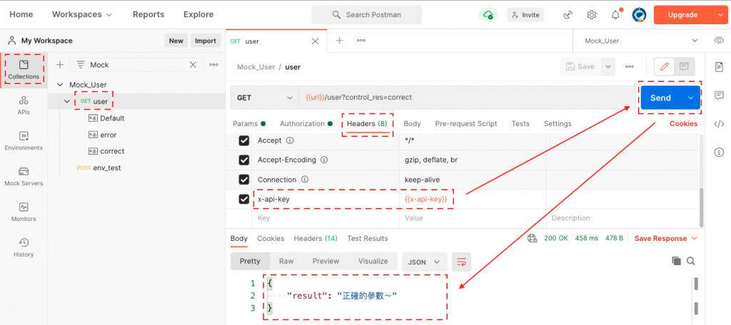731x325 pixels.
Task: Switch to the Pre-request Script tab
Action: coord(466,123)
